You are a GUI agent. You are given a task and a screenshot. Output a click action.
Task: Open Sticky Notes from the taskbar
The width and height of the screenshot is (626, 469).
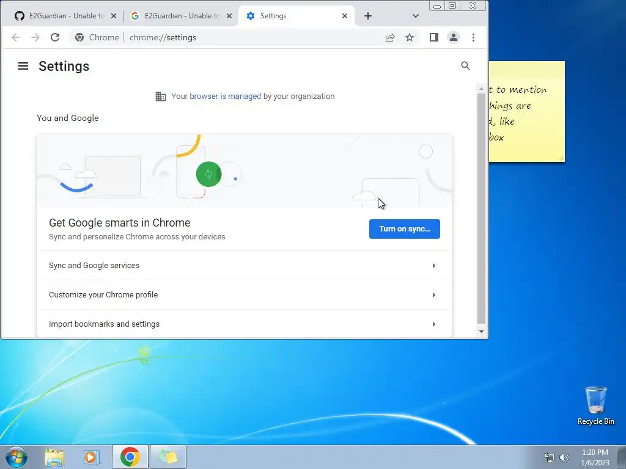click(x=168, y=457)
